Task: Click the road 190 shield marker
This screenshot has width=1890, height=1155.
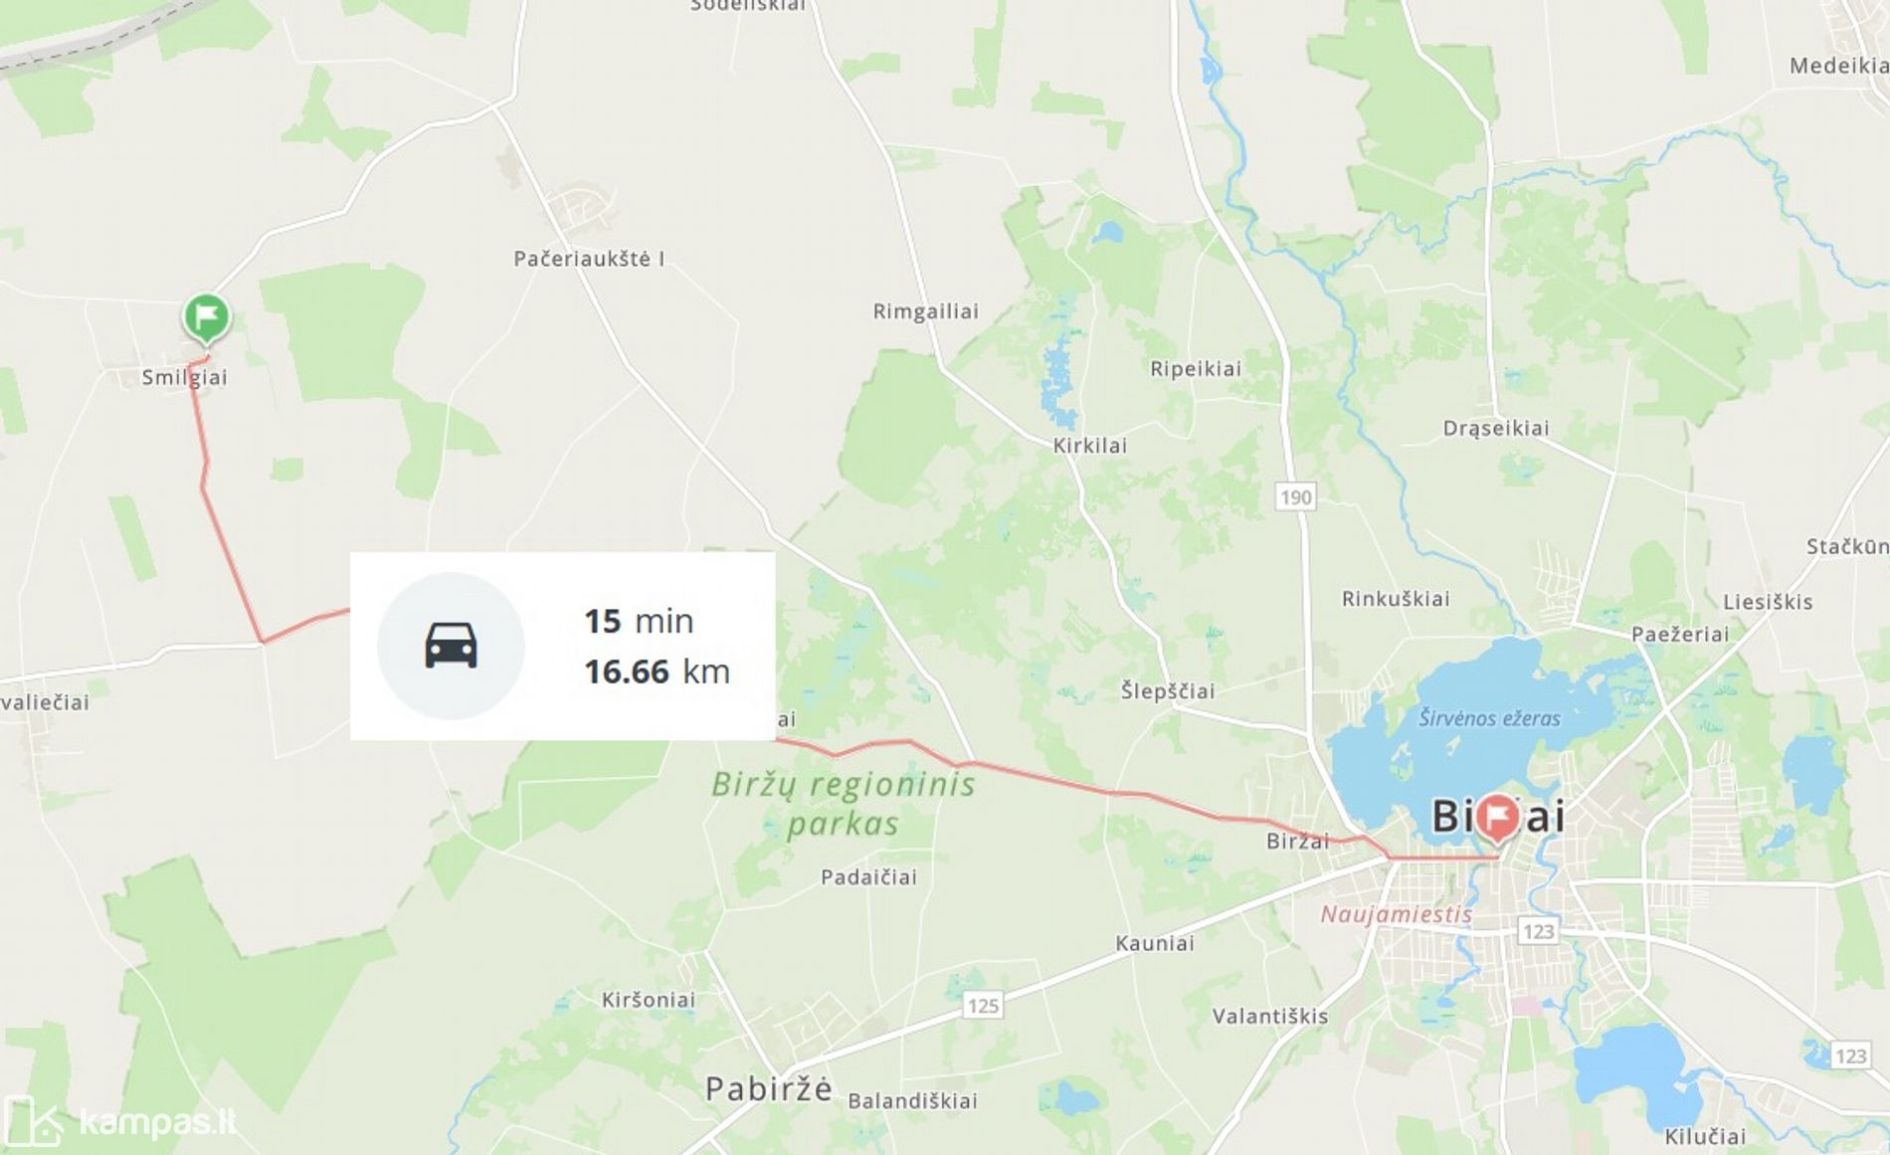Action: point(1295,496)
